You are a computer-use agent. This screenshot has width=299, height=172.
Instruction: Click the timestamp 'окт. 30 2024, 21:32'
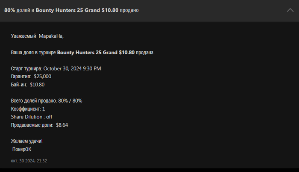coord(29,161)
